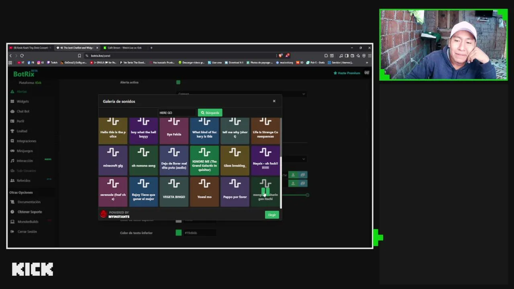Open the MyInstants logo link
This screenshot has height=289, width=514.
pyautogui.click(x=115, y=215)
